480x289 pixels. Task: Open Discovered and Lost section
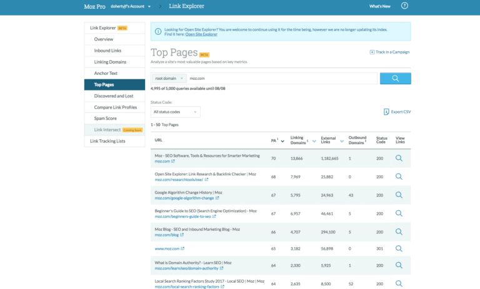[x=114, y=96]
